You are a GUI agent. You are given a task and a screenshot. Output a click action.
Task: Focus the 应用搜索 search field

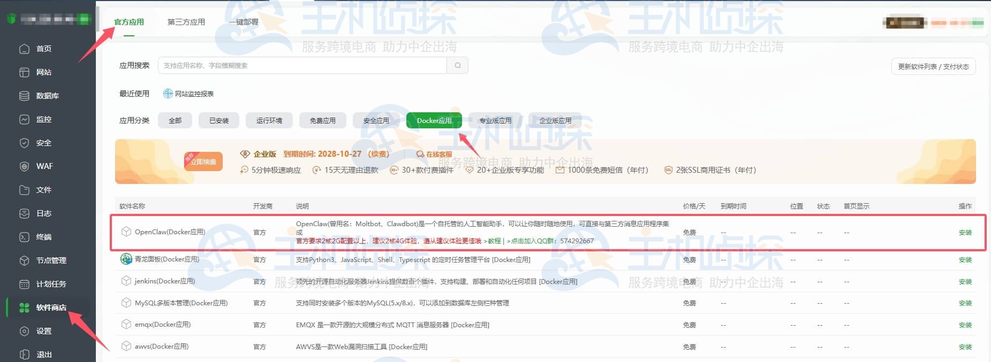tap(302, 65)
